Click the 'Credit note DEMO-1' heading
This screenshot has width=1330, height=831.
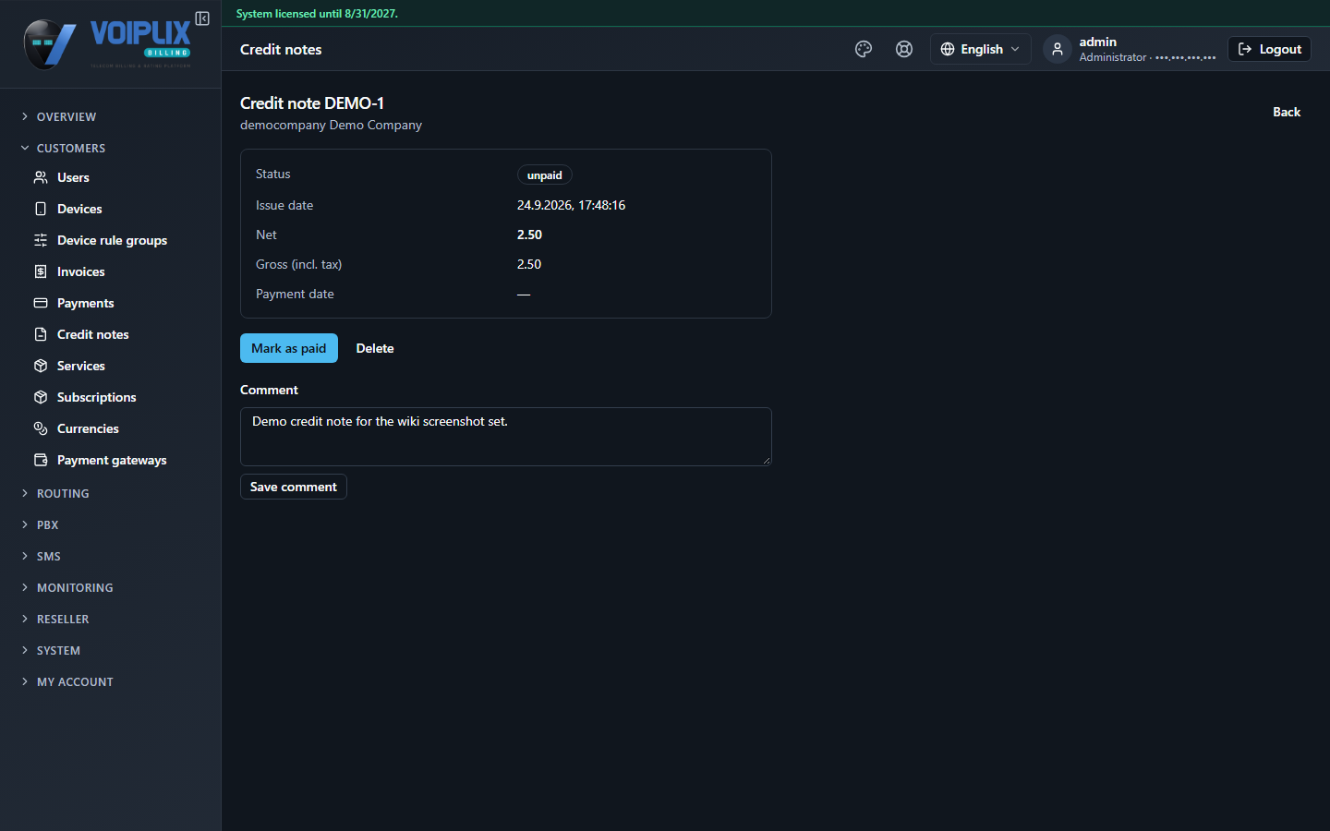[x=312, y=103]
